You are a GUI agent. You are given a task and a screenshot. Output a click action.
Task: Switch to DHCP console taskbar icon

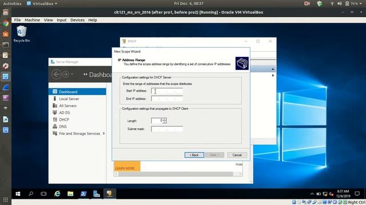[x=109, y=194]
